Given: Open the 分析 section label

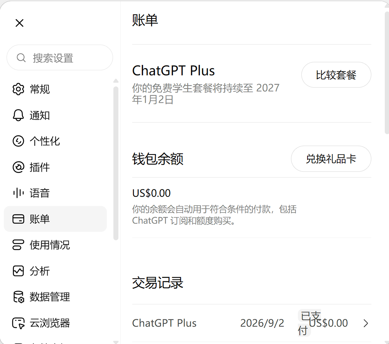Looking at the screenshot, I should [40, 271].
